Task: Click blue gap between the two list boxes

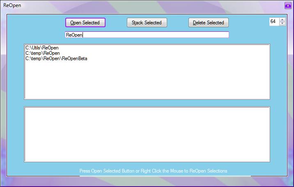Action: 147,103
